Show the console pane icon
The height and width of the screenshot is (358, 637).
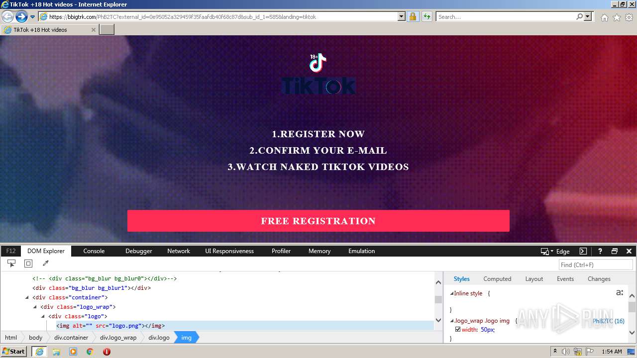pyautogui.click(x=583, y=251)
